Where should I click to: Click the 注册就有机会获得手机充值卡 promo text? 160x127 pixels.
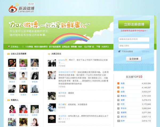(134, 31)
